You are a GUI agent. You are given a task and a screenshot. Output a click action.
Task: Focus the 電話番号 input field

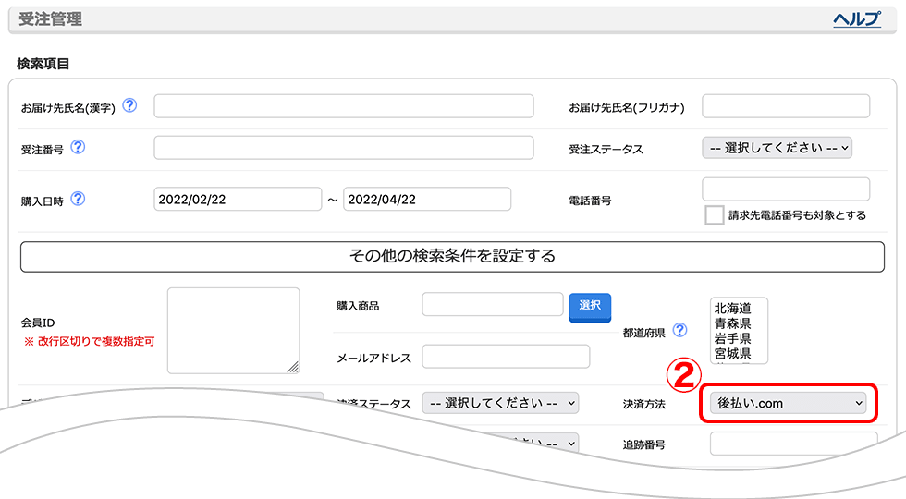(786, 189)
